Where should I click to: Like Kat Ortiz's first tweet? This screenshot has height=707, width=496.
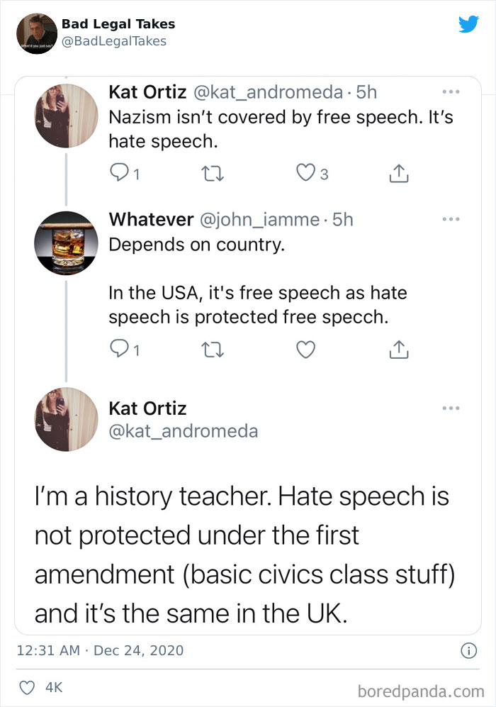(x=306, y=172)
